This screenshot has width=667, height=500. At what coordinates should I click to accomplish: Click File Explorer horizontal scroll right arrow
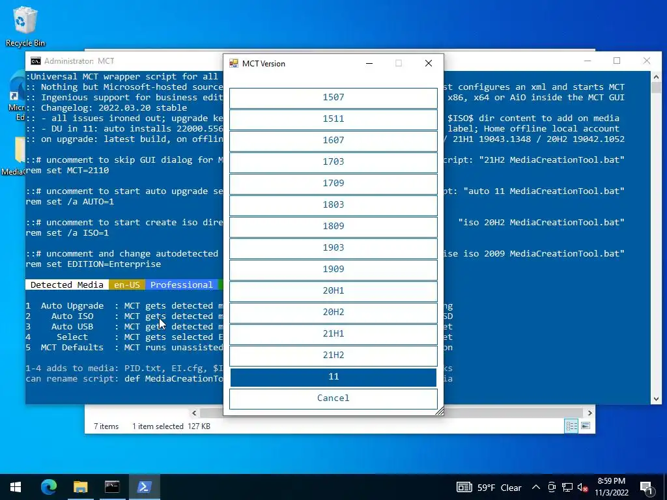point(589,413)
